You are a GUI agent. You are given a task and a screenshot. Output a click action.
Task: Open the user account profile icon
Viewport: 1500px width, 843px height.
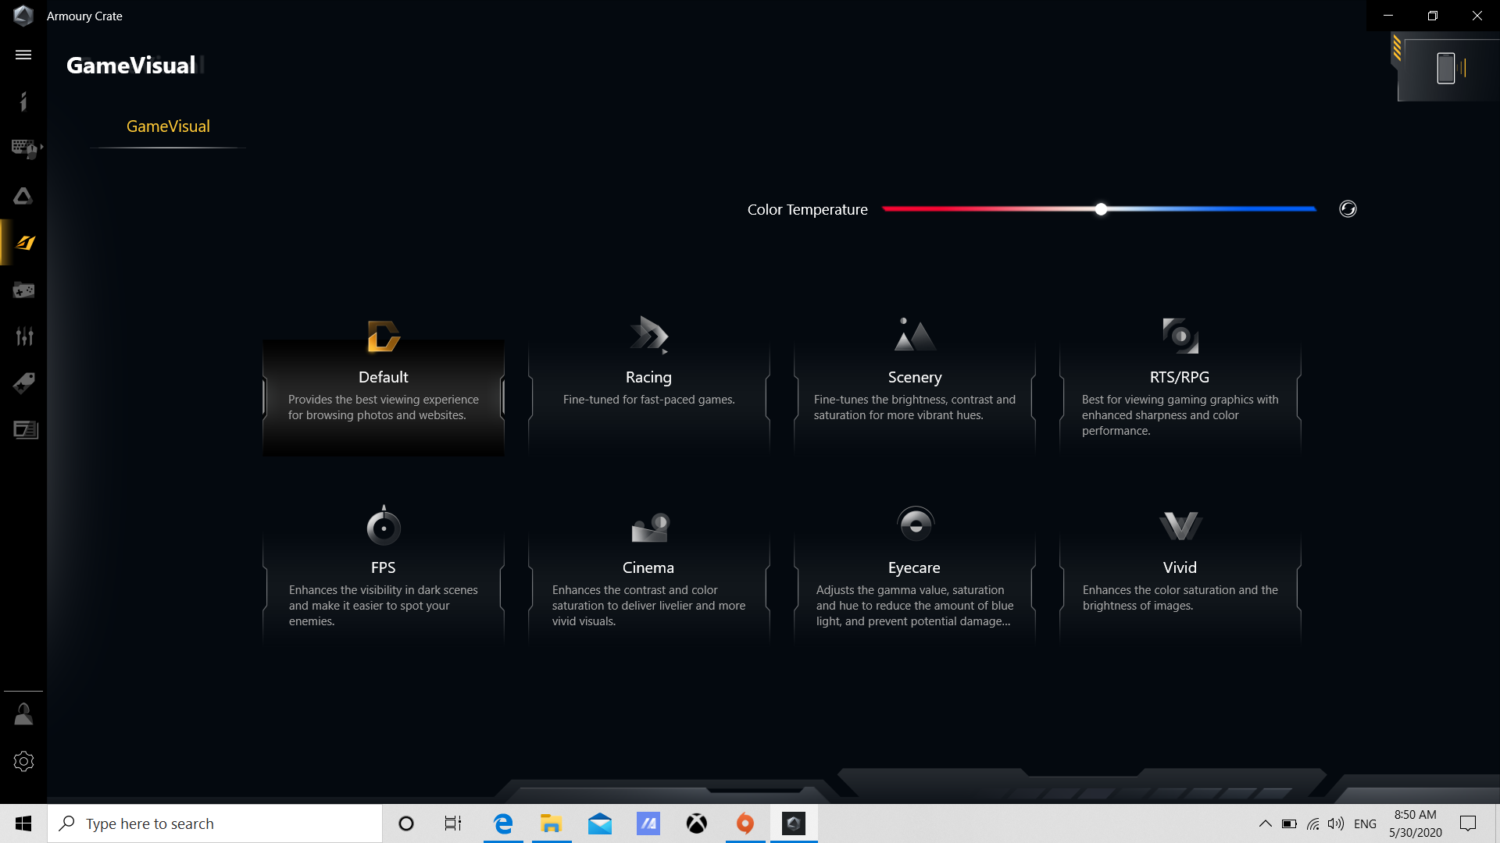(x=23, y=714)
